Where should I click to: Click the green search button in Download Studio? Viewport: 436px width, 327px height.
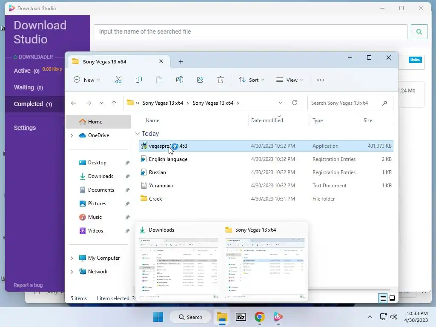coord(419,32)
